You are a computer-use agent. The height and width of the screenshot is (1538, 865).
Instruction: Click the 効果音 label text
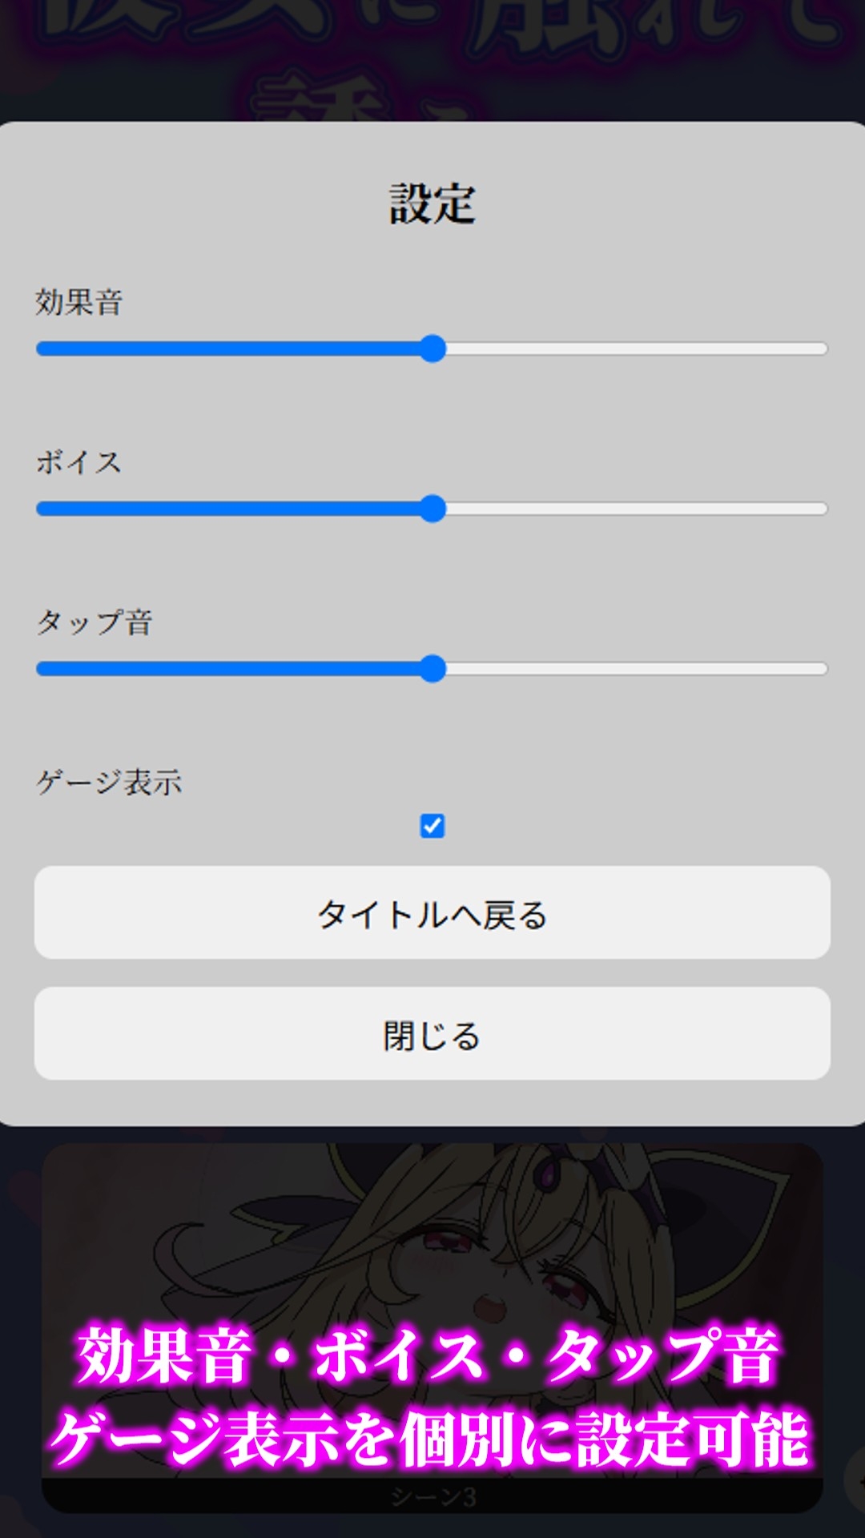[78, 302]
